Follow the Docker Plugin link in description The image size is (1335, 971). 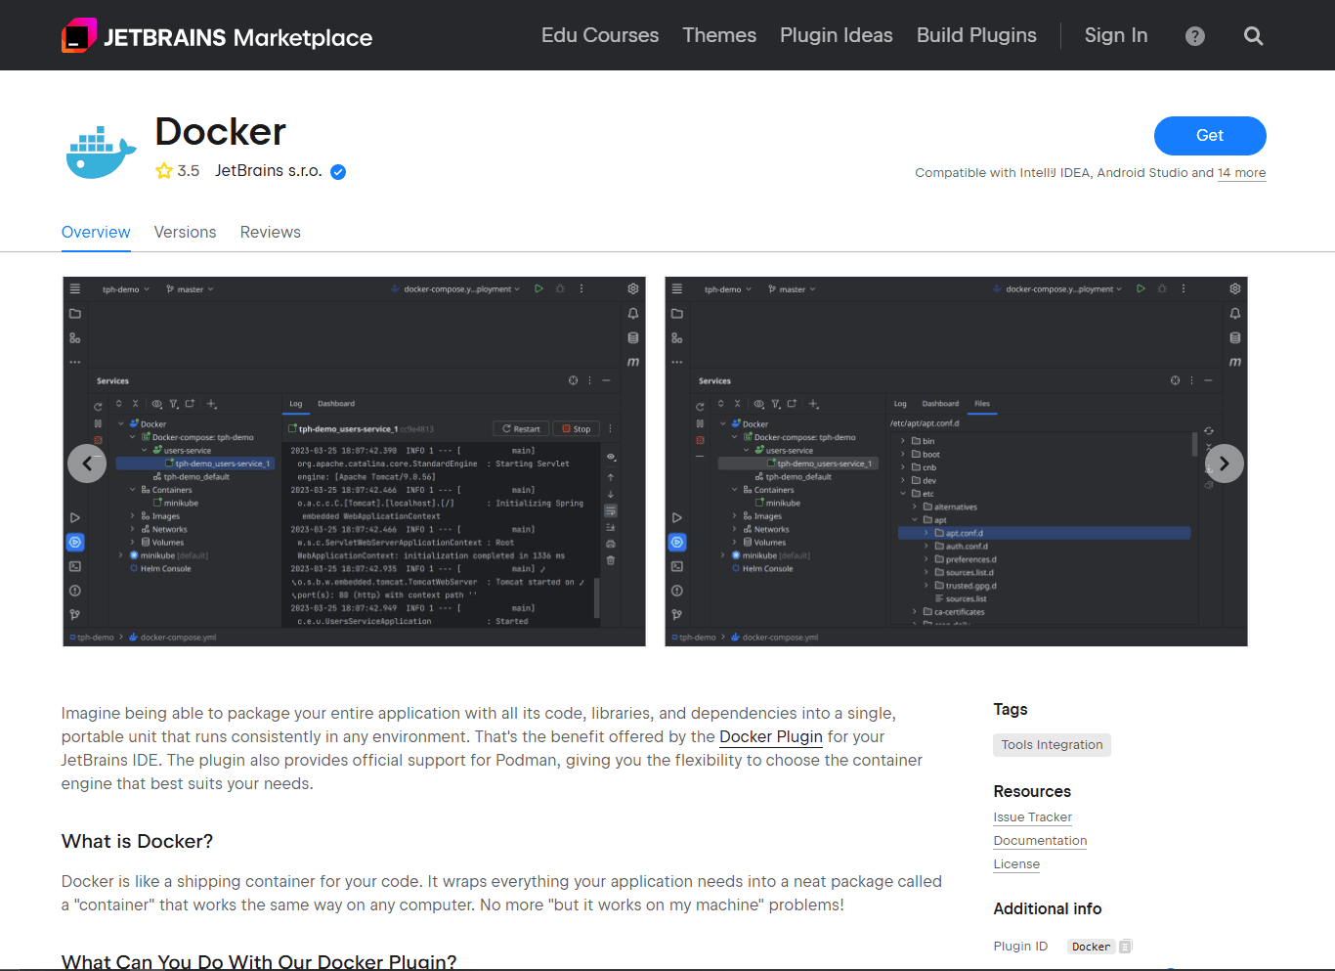pyautogui.click(x=771, y=737)
